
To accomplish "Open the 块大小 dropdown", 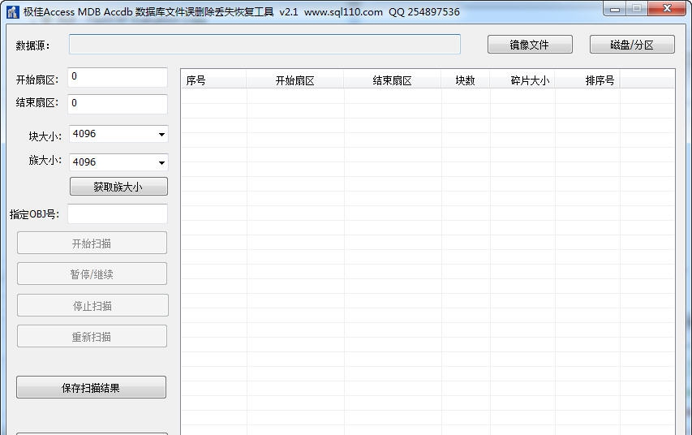I will [x=118, y=134].
